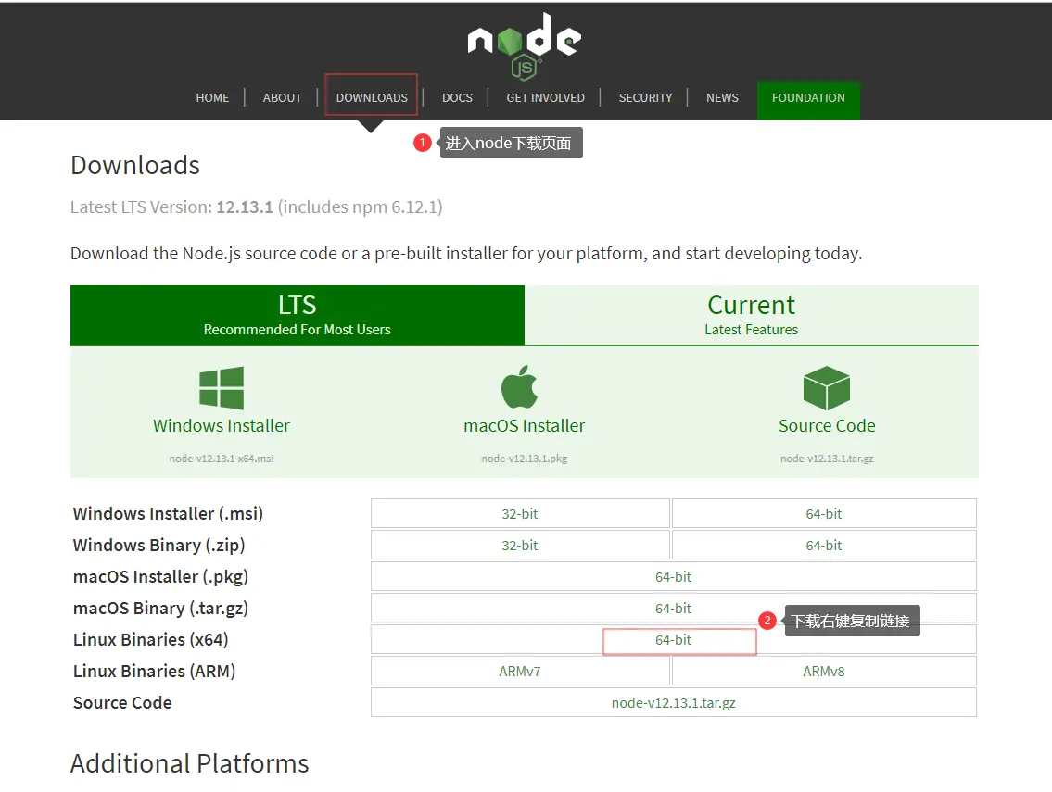Screen dimensions: 1052x792
Task: Click the Latest LTS Version 12.13.1 text
Action: coord(257,207)
